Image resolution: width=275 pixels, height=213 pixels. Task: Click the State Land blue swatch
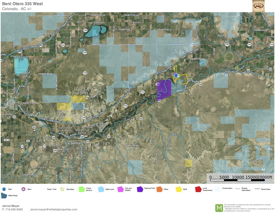(x=101, y=189)
